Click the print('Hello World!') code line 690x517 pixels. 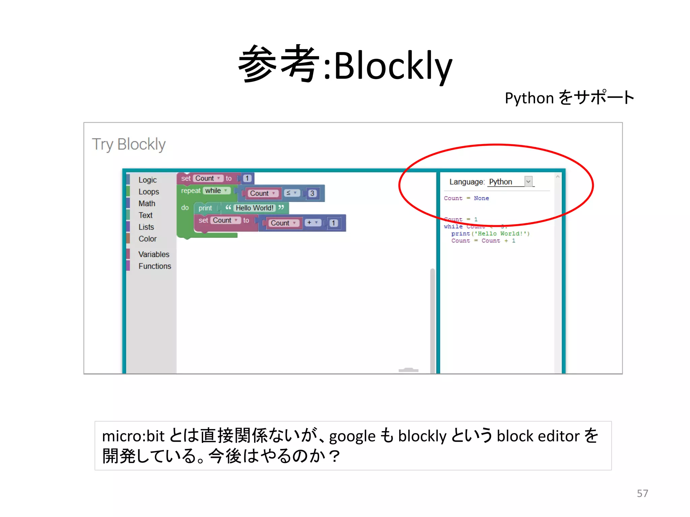coord(491,234)
